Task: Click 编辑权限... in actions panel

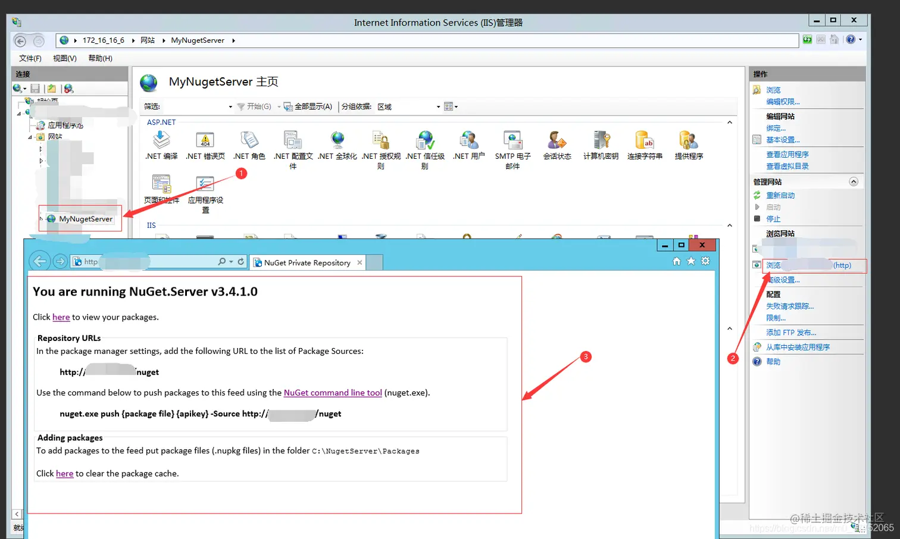Action: (x=783, y=102)
